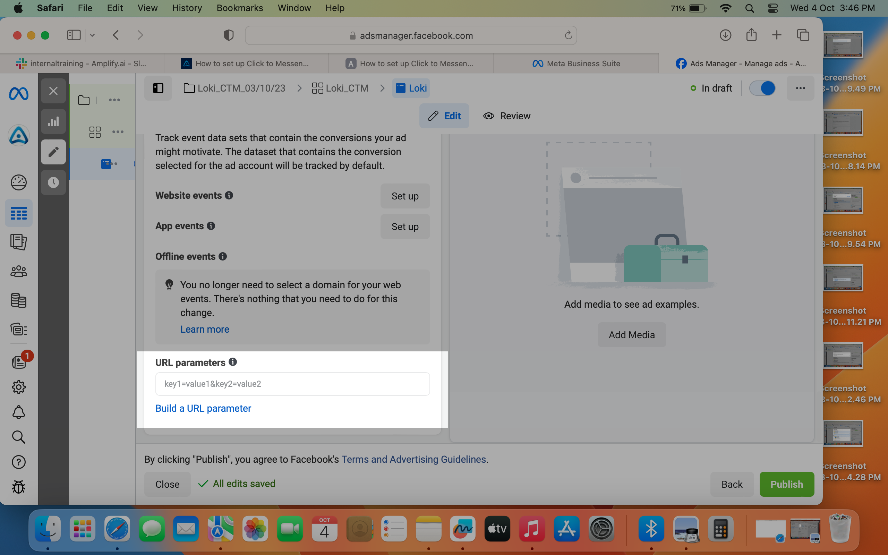The width and height of the screenshot is (888, 555).
Task: Switch to Meta Business Suite tab
Action: [576, 63]
